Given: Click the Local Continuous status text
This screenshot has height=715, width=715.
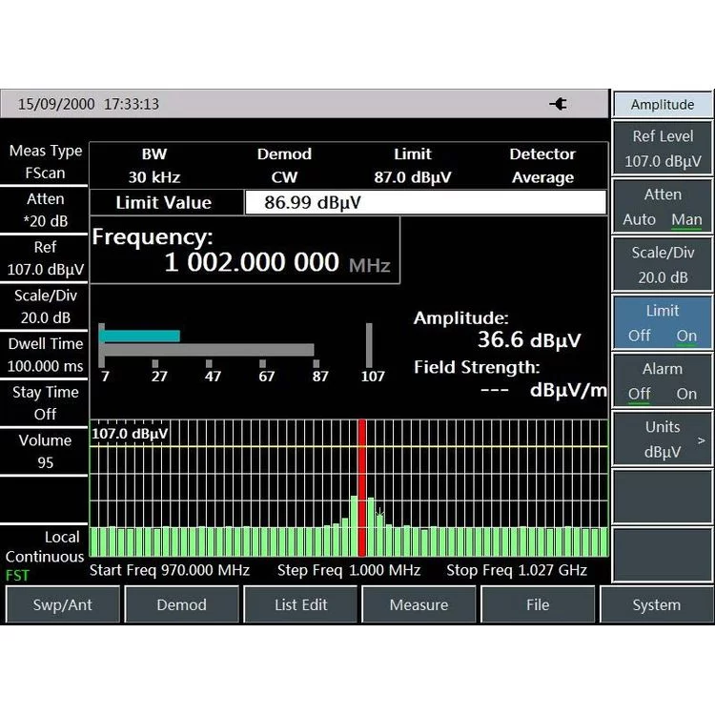Looking at the screenshot, I should pos(45,547).
